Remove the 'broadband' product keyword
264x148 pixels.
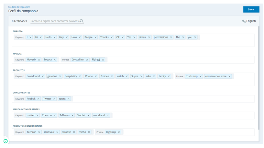coord(43,76)
